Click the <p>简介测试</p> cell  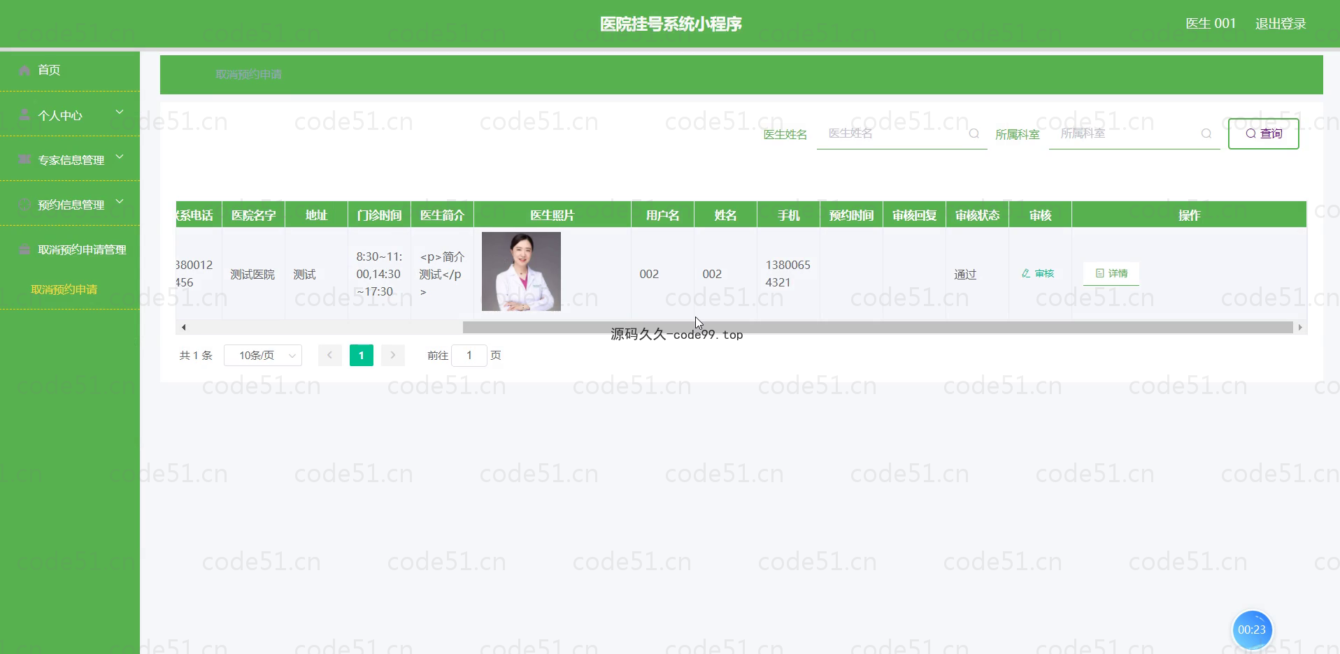point(442,274)
